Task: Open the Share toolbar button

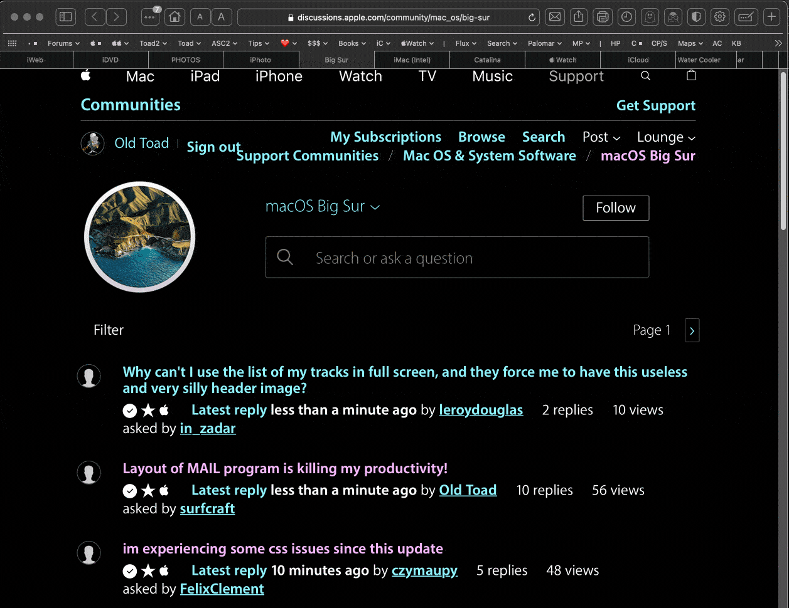Action: (x=579, y=17)
